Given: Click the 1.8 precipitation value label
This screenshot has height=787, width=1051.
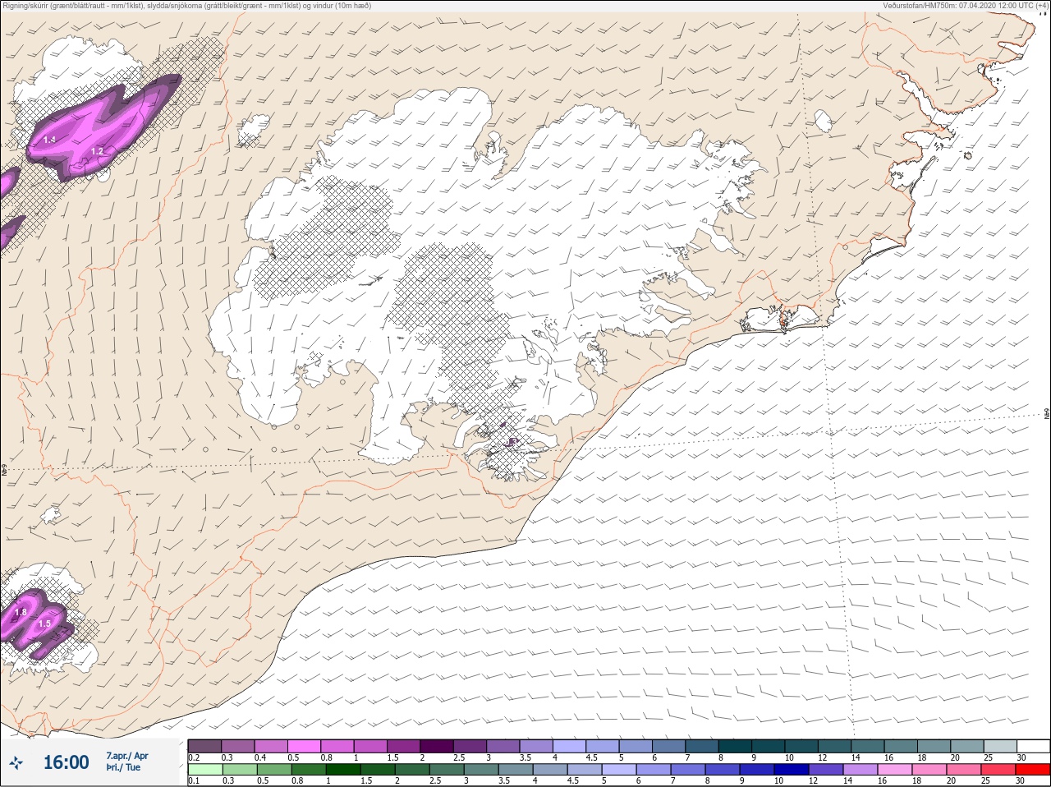Looking at the screenshot, I should (21, 612).
